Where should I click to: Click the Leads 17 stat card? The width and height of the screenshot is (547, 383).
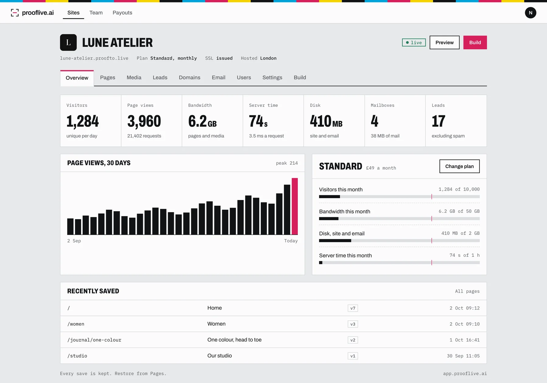pos(456,121)
